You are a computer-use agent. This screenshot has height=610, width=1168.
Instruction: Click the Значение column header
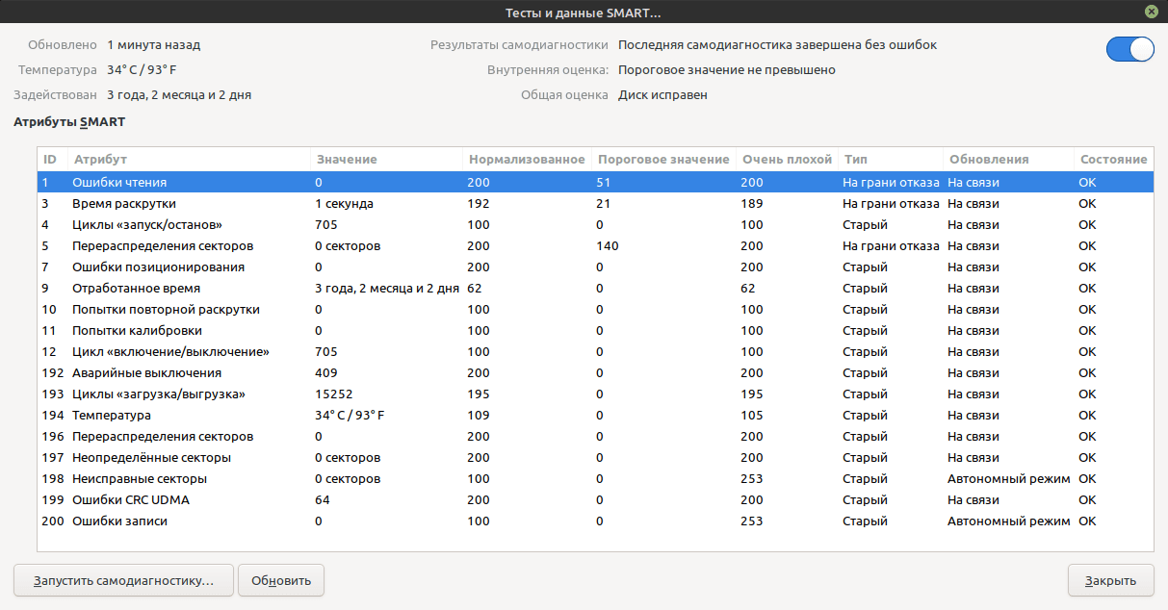tap(347, 159)
